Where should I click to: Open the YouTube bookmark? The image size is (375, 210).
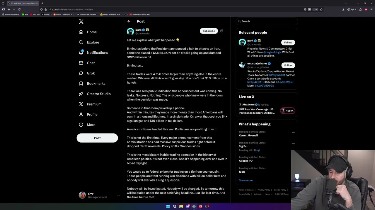tap(35, 15)
